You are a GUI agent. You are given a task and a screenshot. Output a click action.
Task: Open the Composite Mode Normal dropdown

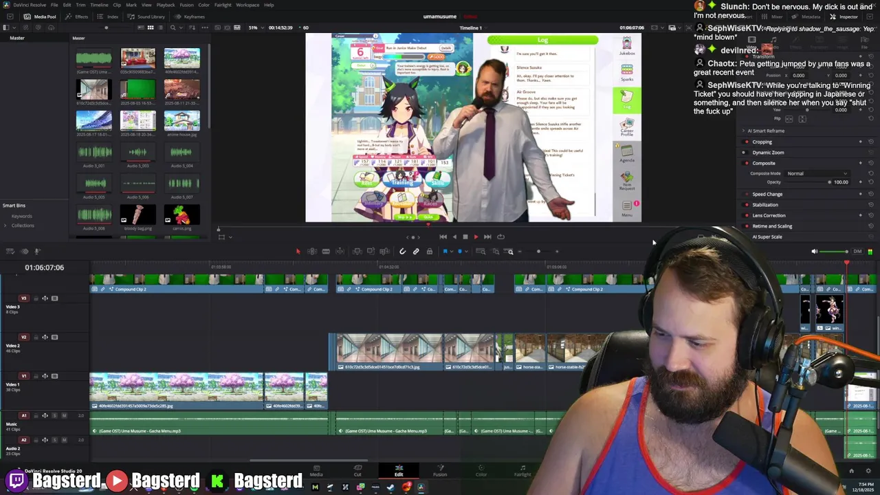[818, 173]
